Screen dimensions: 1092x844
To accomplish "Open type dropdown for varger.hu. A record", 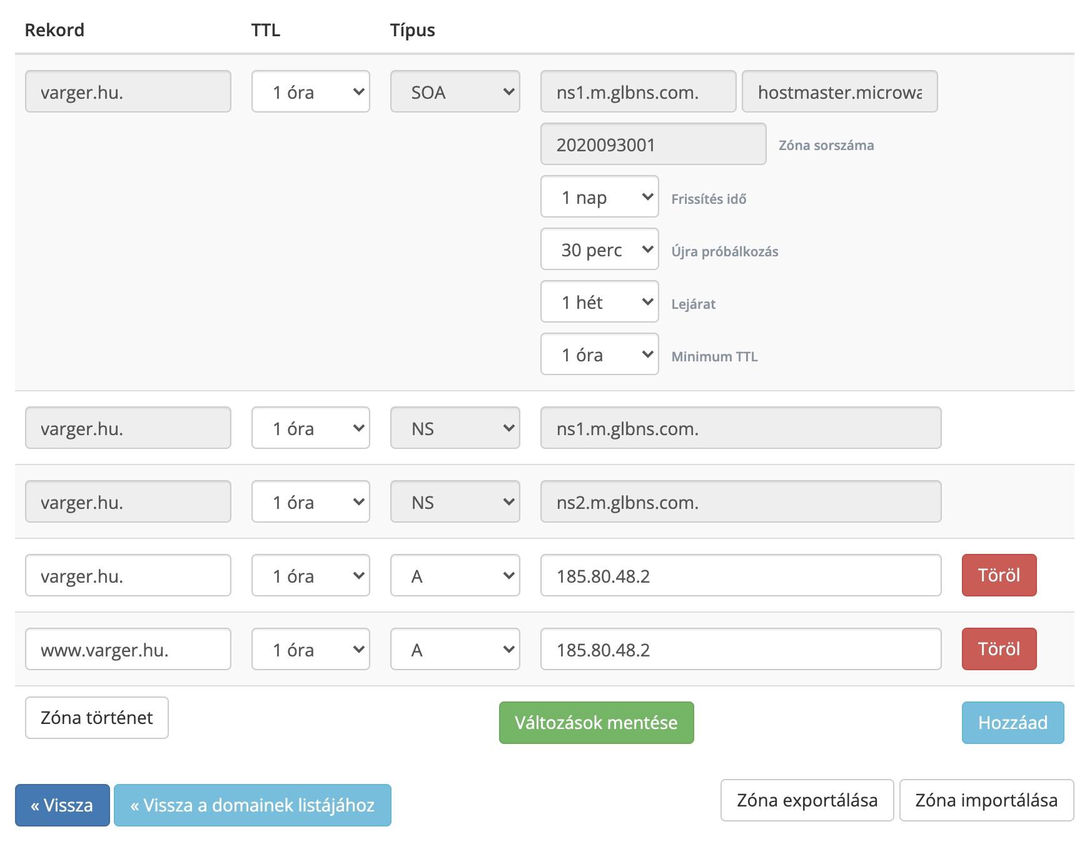I will 455,576.
